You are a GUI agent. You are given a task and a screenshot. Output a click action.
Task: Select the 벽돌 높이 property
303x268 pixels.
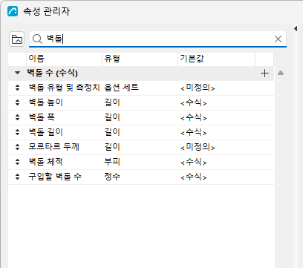click(x=46, y=102)
